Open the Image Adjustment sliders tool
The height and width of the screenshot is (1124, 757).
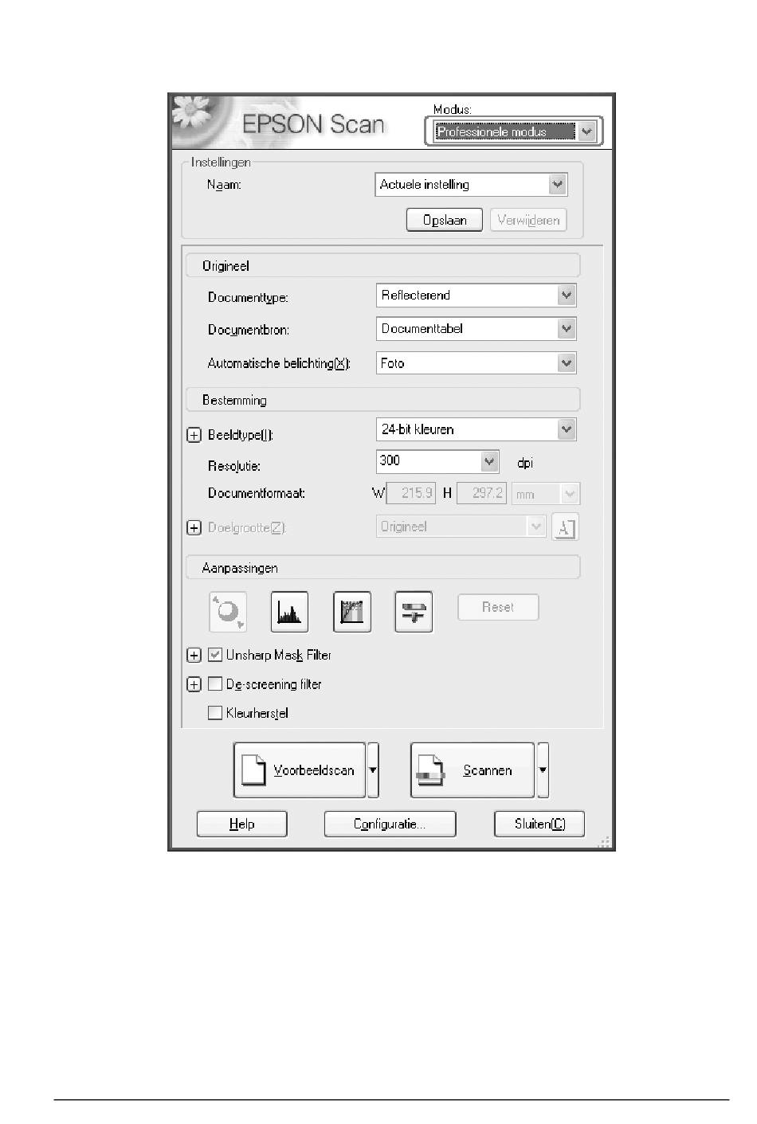pos(414,612)
